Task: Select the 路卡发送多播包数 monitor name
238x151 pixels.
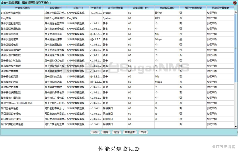Action: (x=11, y=50)
